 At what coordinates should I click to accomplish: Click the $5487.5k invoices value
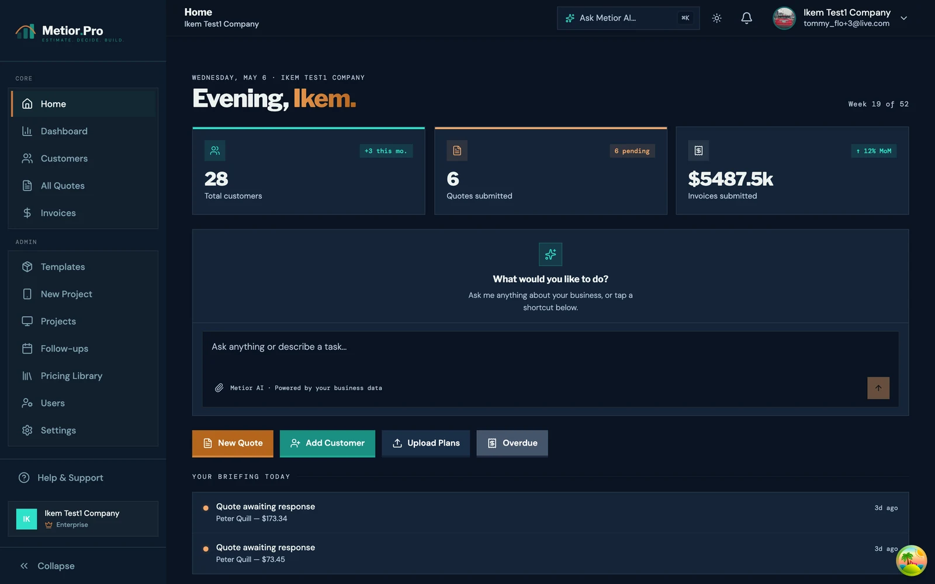pos(730,179)
